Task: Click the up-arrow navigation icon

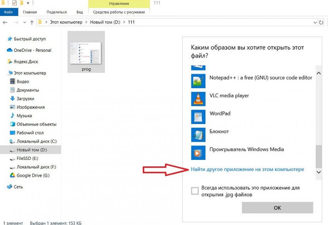Action: (32, 23)
